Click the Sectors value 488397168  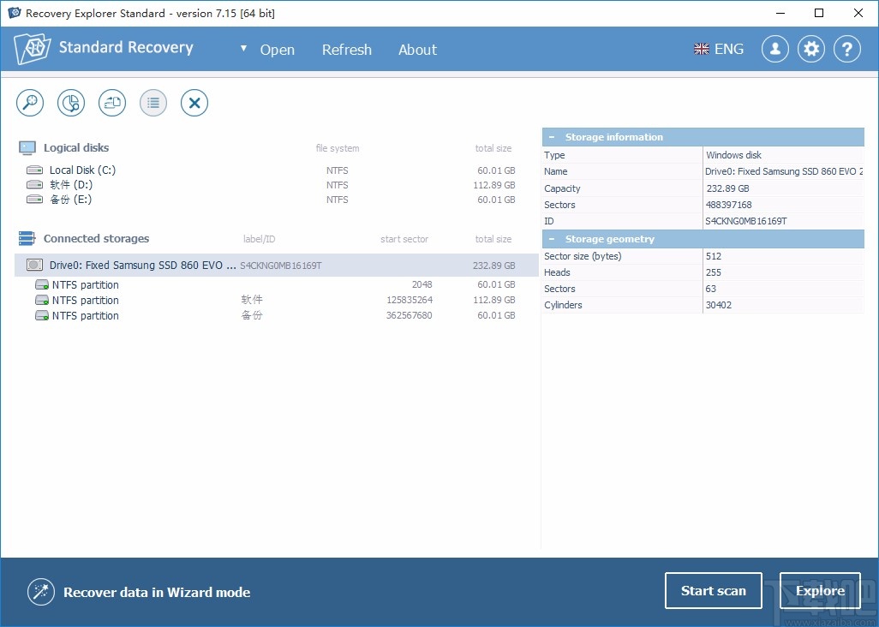[x=729, y=205]
